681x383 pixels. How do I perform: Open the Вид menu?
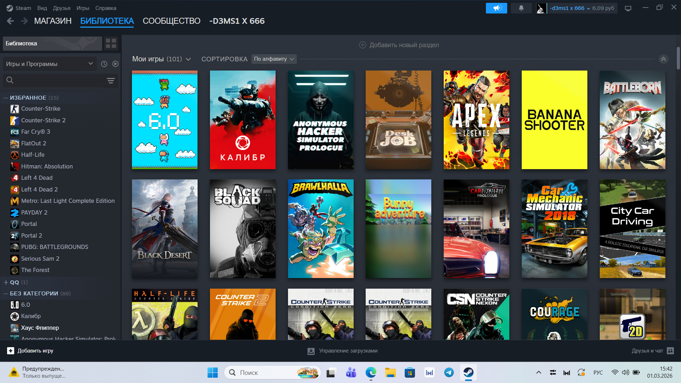(x=42, y=8)
